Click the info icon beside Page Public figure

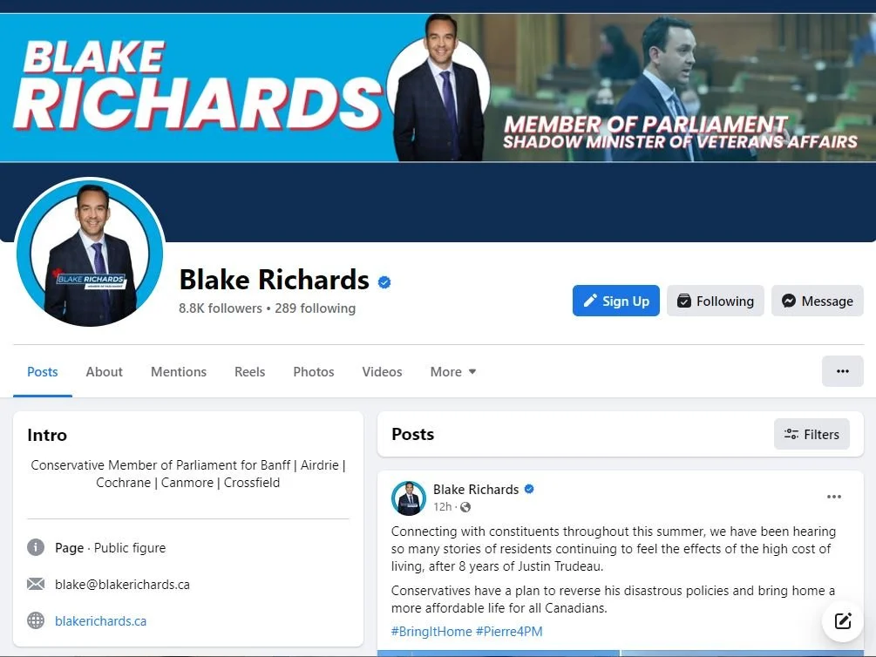(x=36, y=547)
